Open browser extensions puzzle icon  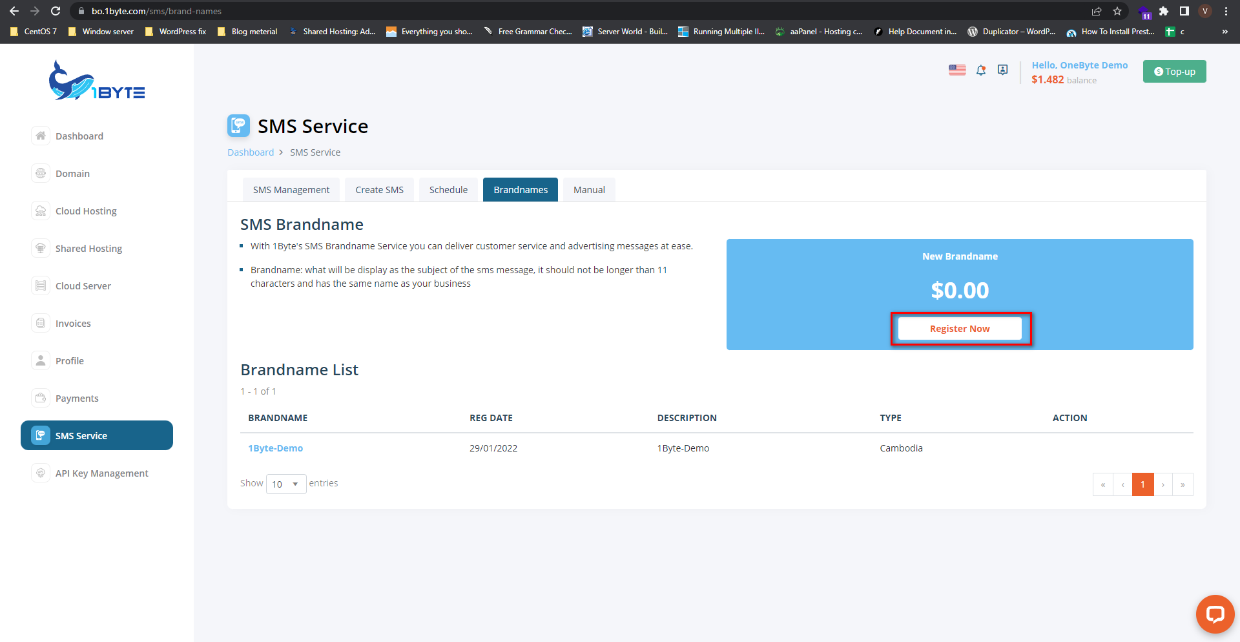click(x=1164, y=11)
